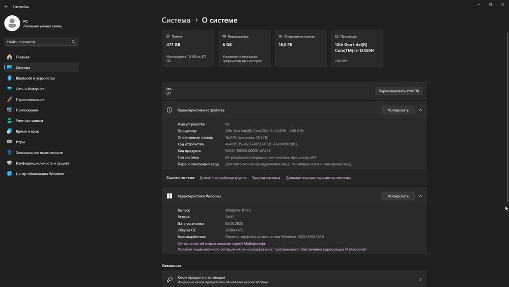Select Код устройства value text
This screenshot has height=287, width=509.
tap(262, 144)
